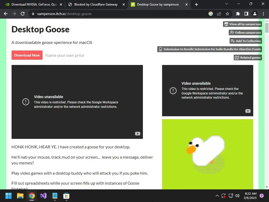Open Visual Studio from the taskbar

pos(43,196)
